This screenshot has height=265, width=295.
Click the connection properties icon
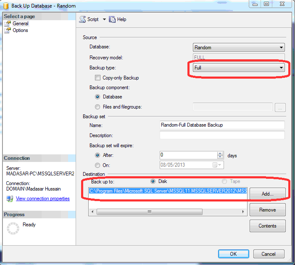pyautogui.click(x=10, y=199)
